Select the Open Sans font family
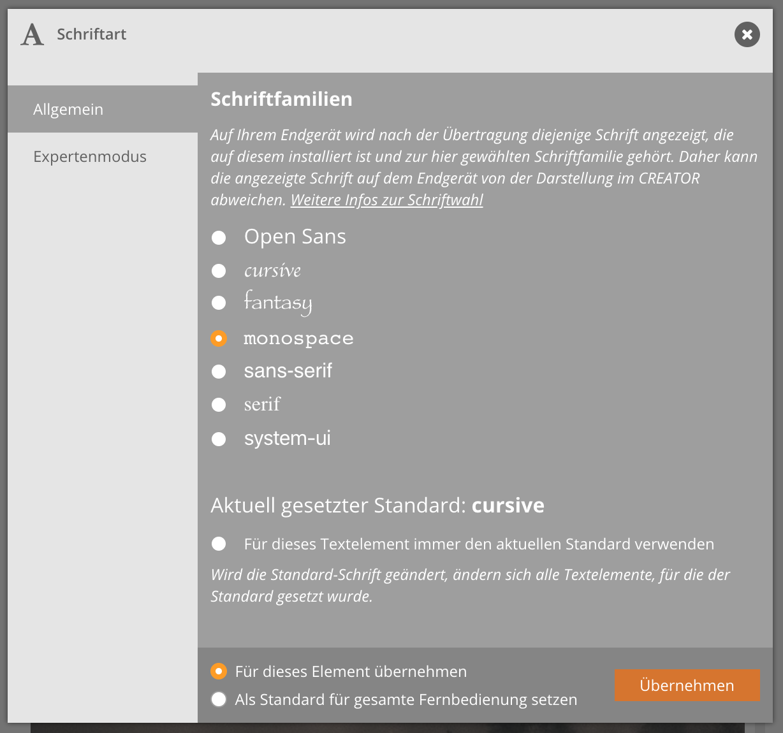The height and width of the screenshot is (733, 783). point(219,238)
